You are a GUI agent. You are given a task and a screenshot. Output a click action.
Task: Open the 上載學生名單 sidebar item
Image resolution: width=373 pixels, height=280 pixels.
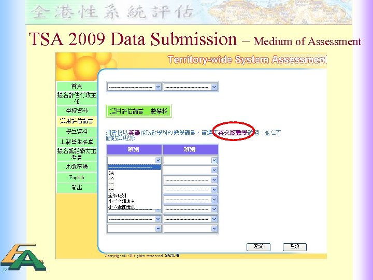click(77, 142)
